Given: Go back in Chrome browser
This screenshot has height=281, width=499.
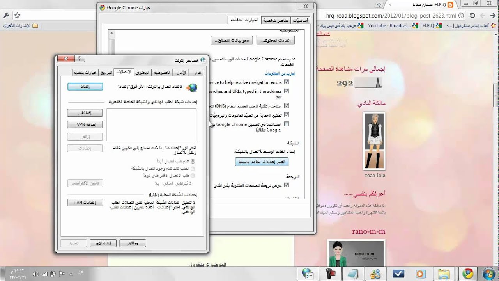Looking at the screenshot, I should pos(493,16).
